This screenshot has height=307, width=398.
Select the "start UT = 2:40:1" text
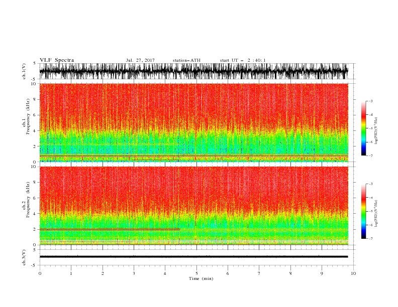(243, 60)
